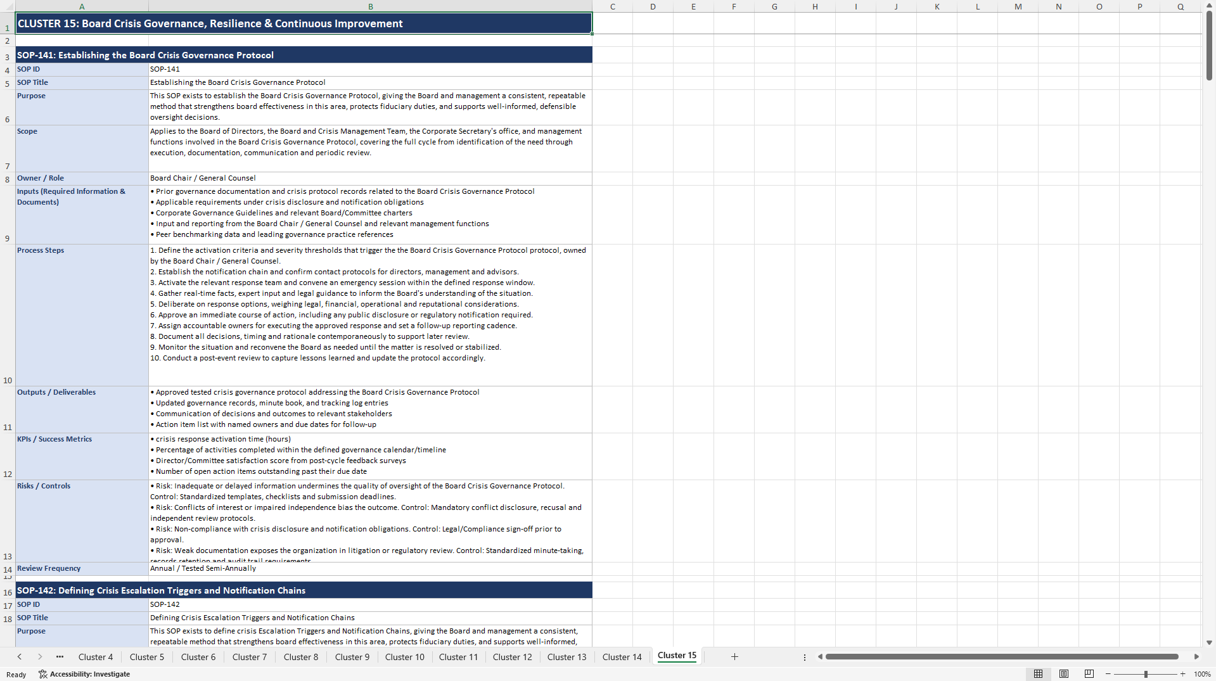The width and height of the screenshot is (1216, 681).
Task: Open hidden sheets list via ellipsis
Action: 60,657
